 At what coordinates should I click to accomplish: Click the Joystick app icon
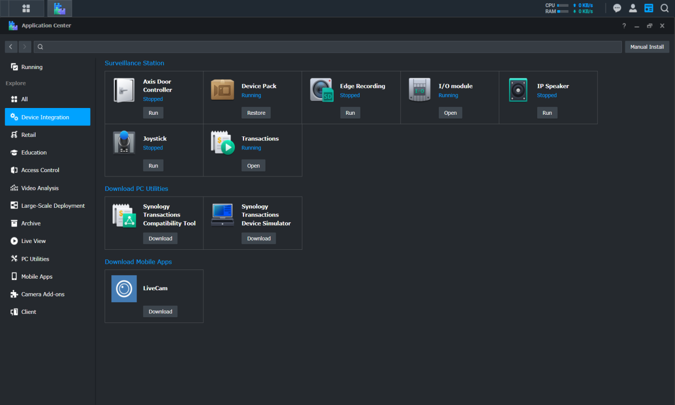(124, 143)
